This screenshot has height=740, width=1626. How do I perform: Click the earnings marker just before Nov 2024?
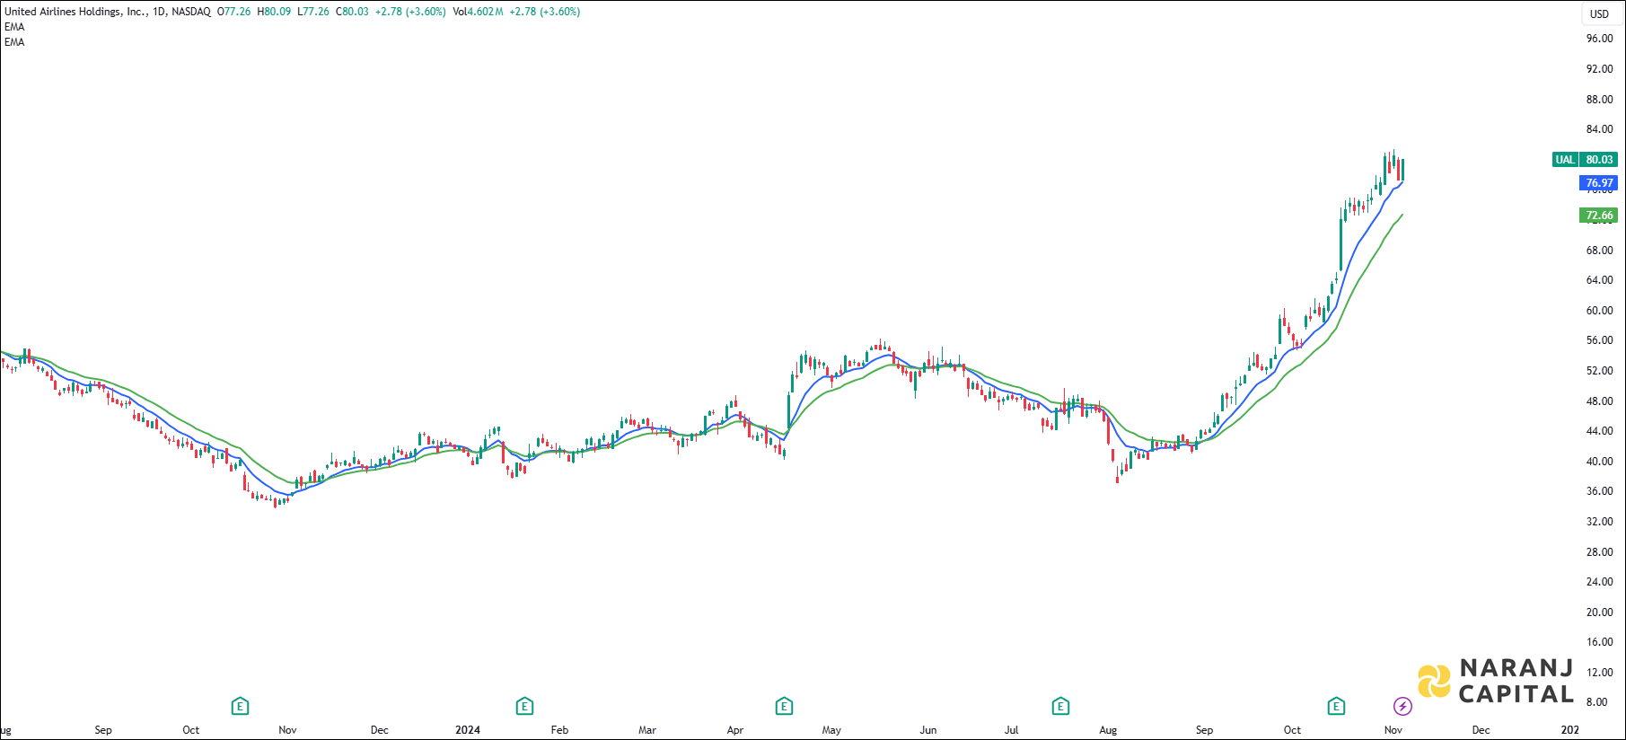coord(1336,706)
